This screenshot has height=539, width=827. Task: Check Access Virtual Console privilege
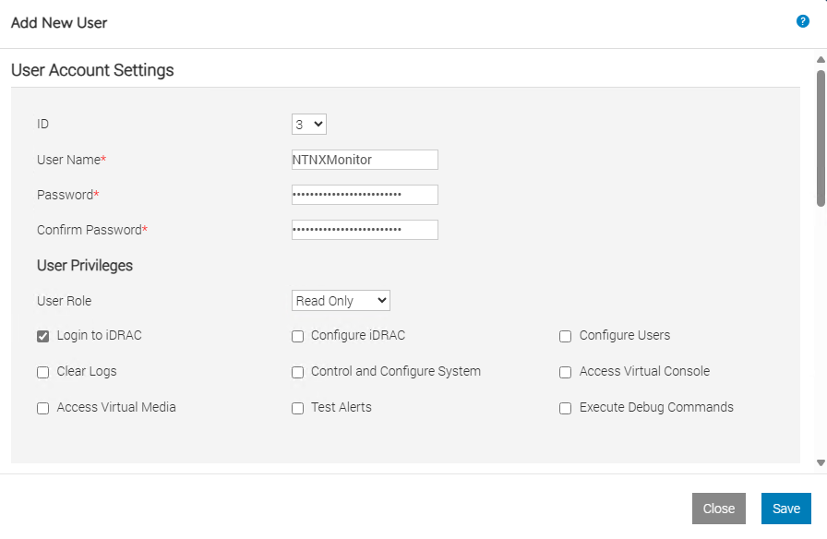(x=565, y=372)
